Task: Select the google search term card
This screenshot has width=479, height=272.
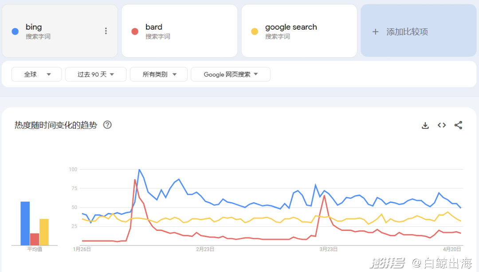Action: point(299,31)
